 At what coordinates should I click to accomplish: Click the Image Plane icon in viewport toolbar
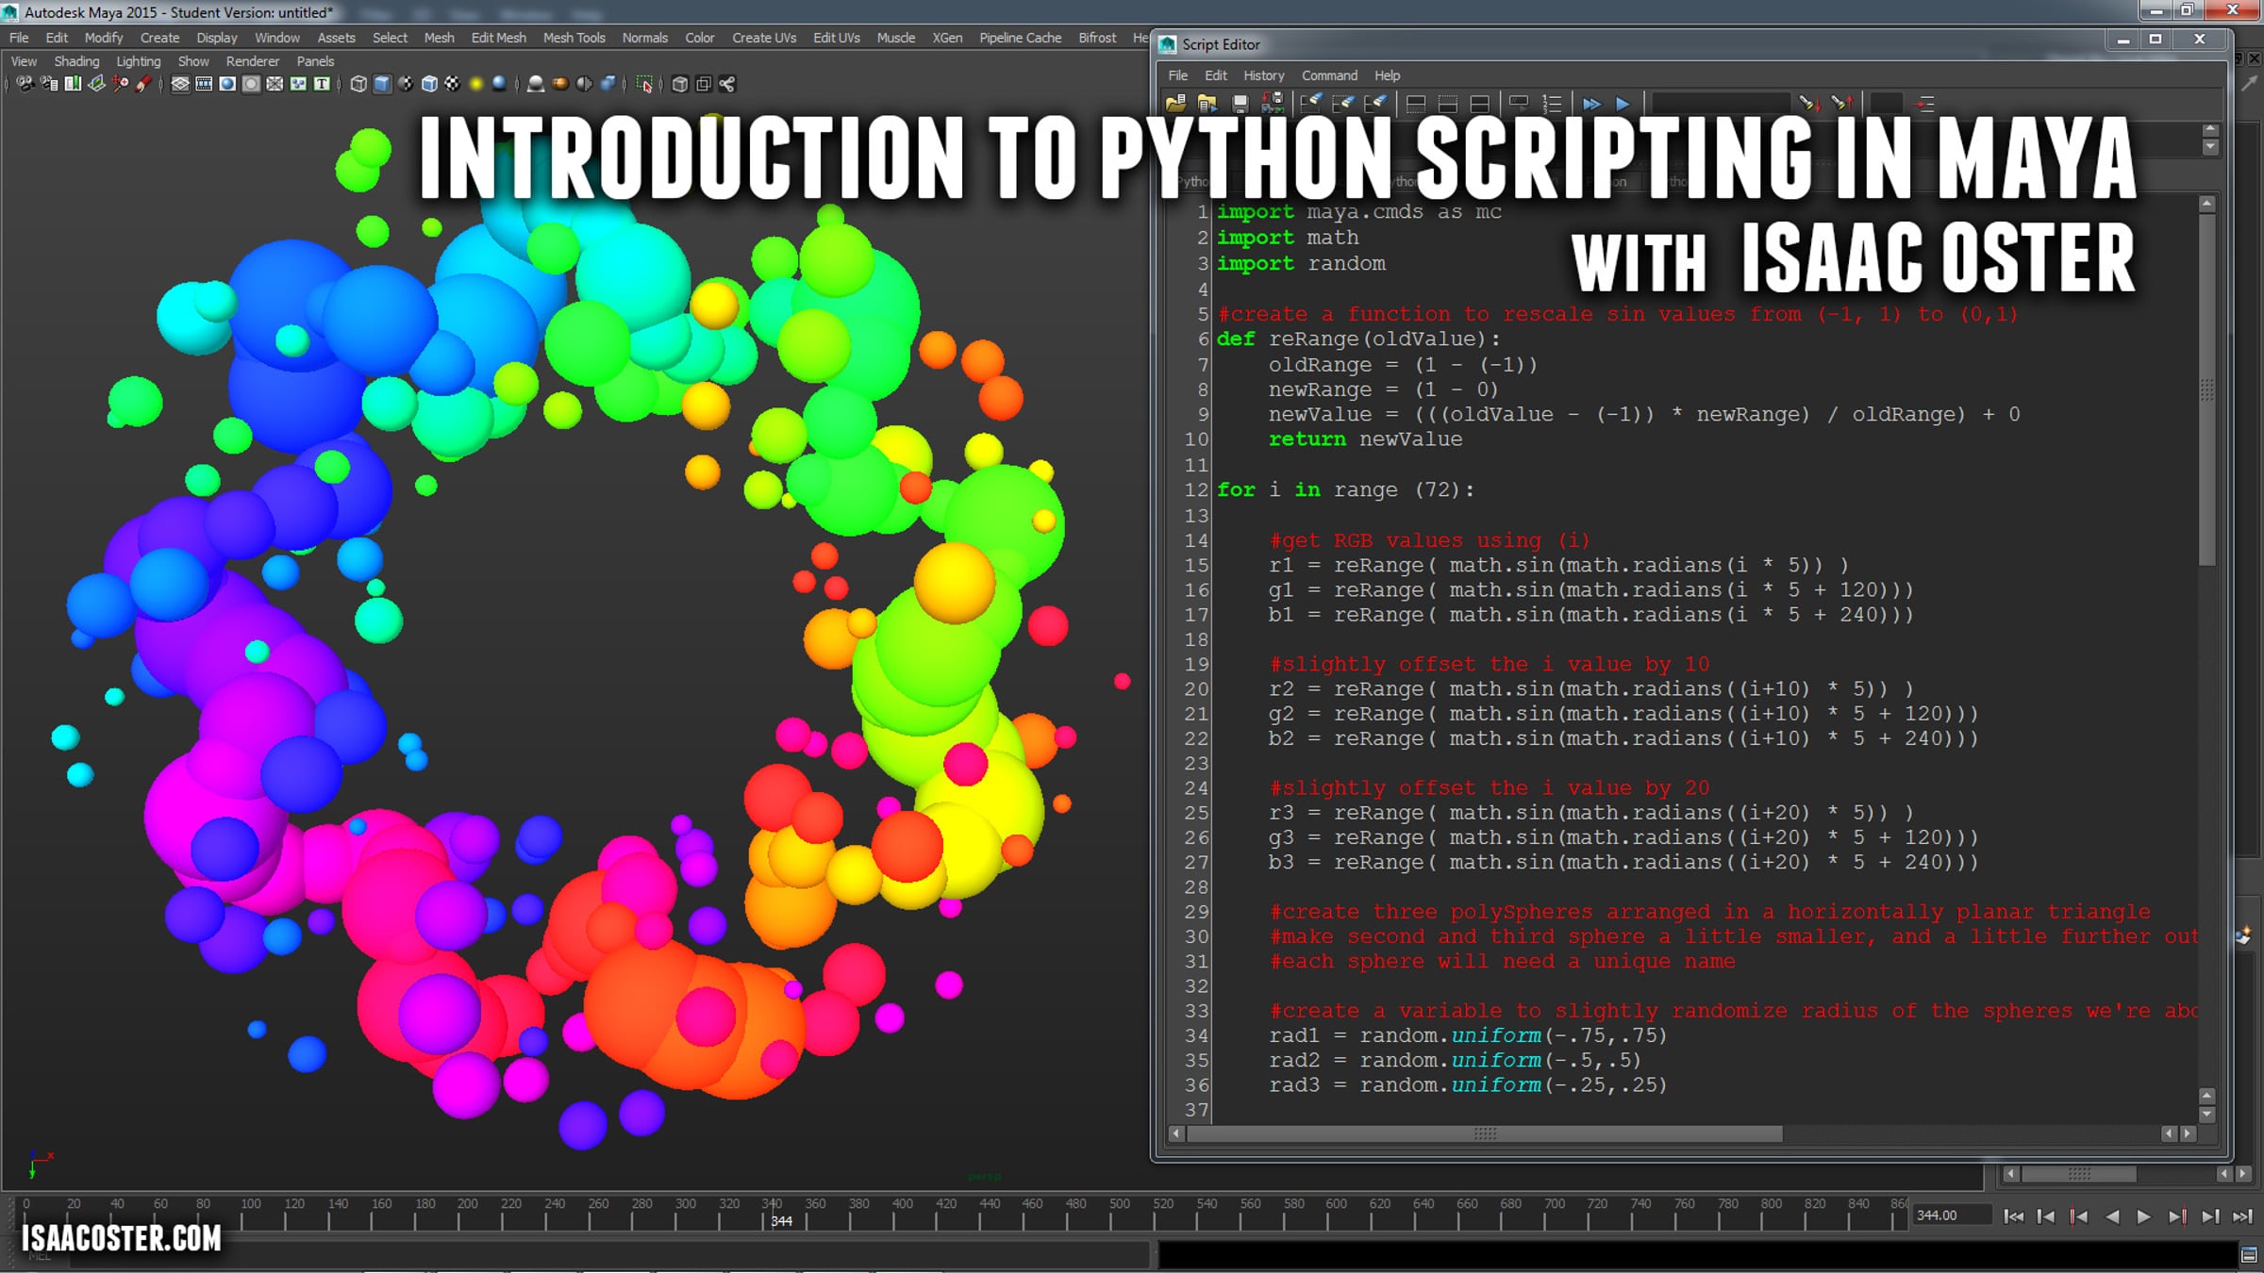point(96,85)
